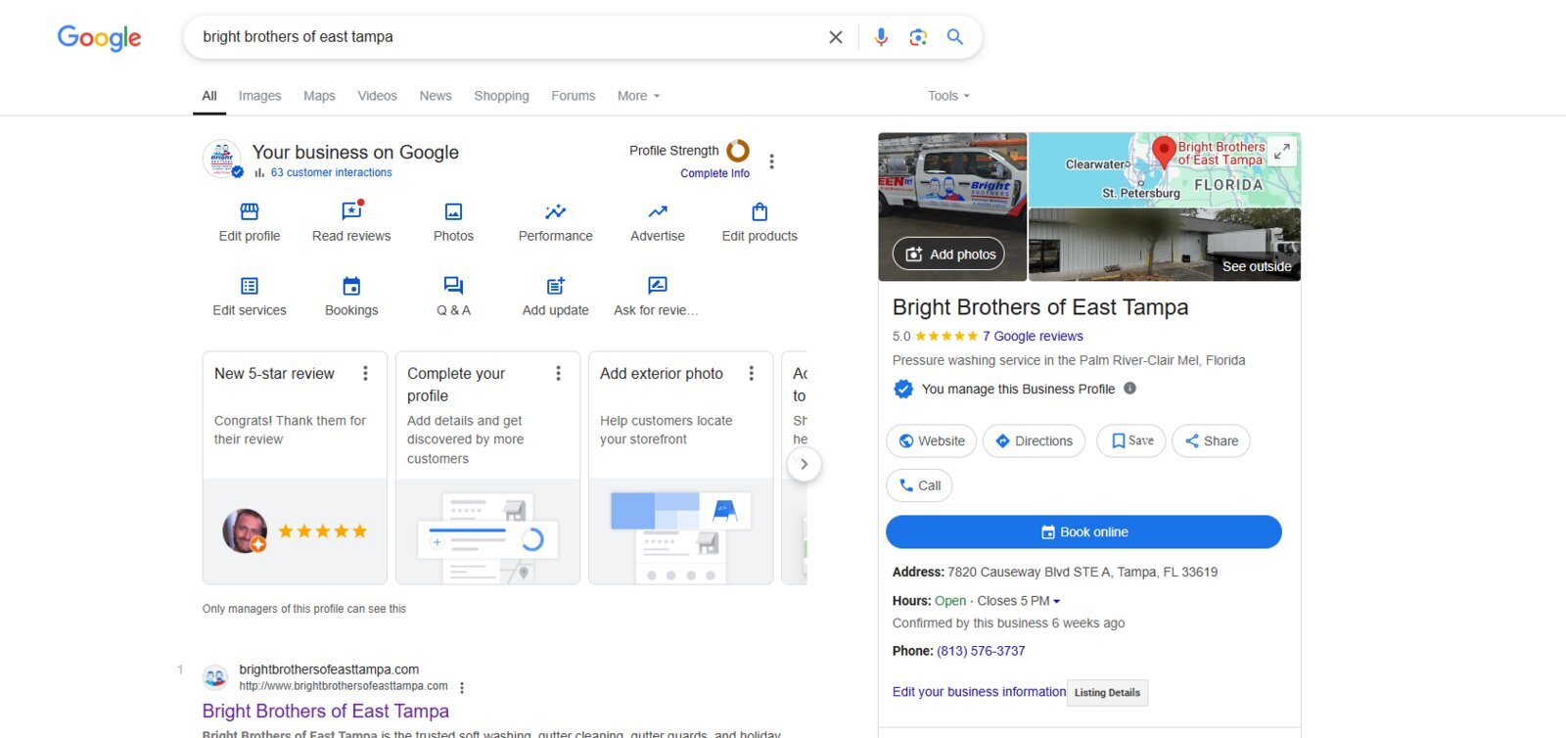Click the business profile logo avatar
Viewport: 1566px width, 738px height.
click(222, 159)
